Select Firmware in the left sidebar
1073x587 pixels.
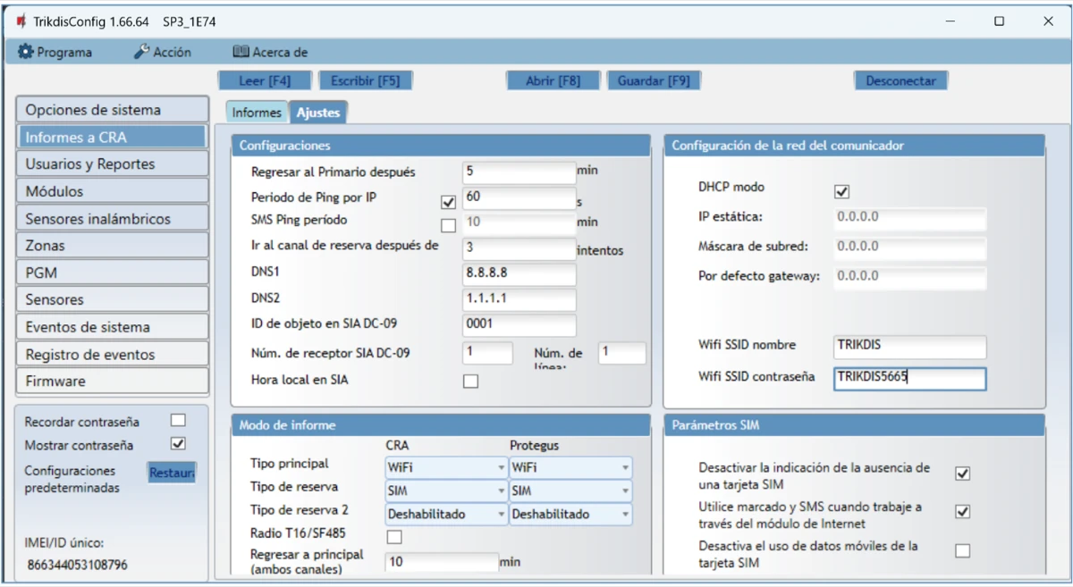(112, 381)
